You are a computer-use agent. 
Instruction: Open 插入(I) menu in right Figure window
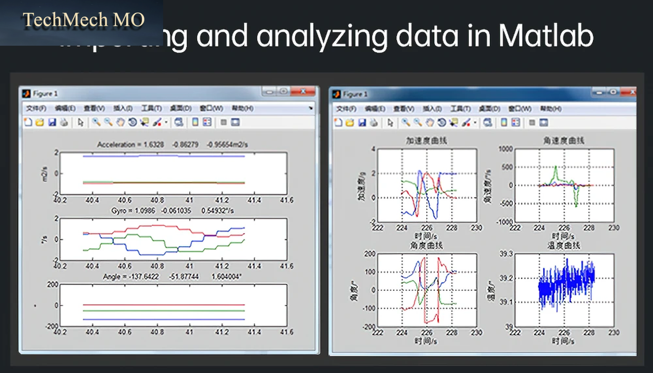pos(432,109)
